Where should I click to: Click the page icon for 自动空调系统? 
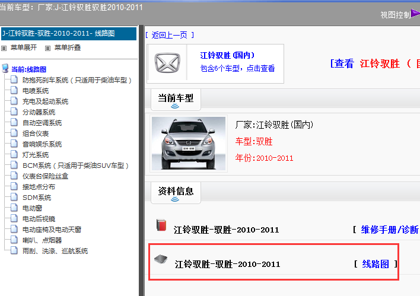click(14, 122)
